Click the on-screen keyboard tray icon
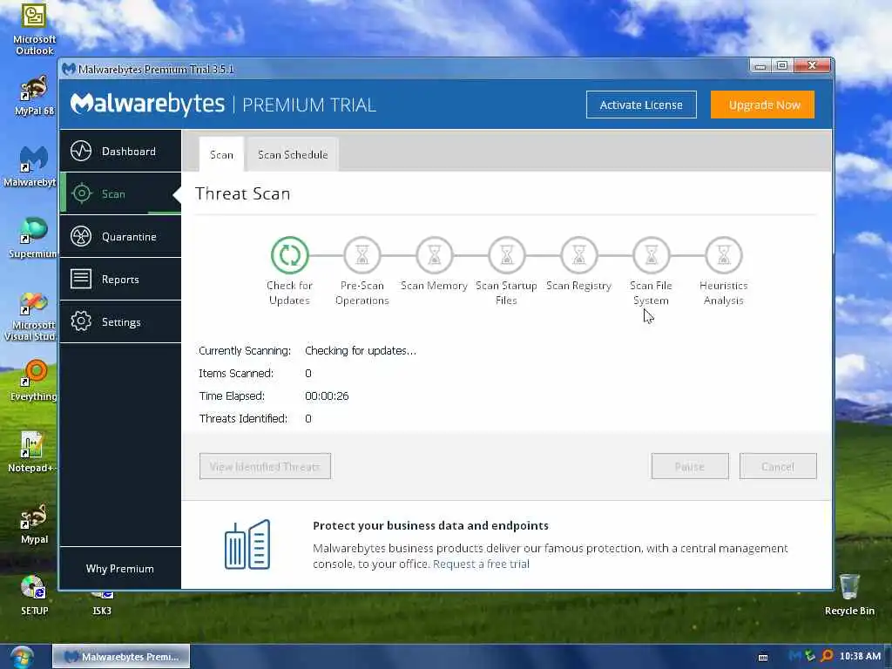The image size is (892, 669). point(763,657)
